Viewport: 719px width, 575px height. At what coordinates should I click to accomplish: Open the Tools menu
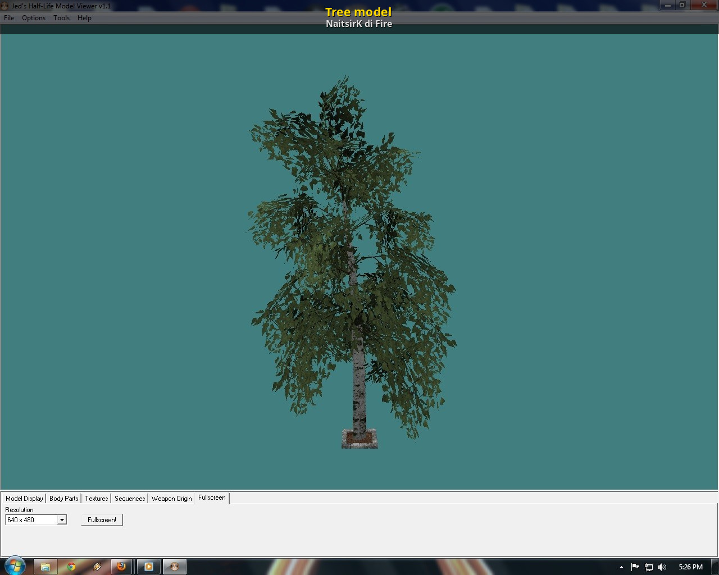click(x=61, y=18)
